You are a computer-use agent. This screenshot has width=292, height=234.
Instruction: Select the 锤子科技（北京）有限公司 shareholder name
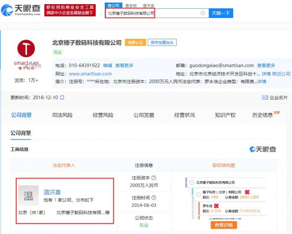click(x=222, y=192)
